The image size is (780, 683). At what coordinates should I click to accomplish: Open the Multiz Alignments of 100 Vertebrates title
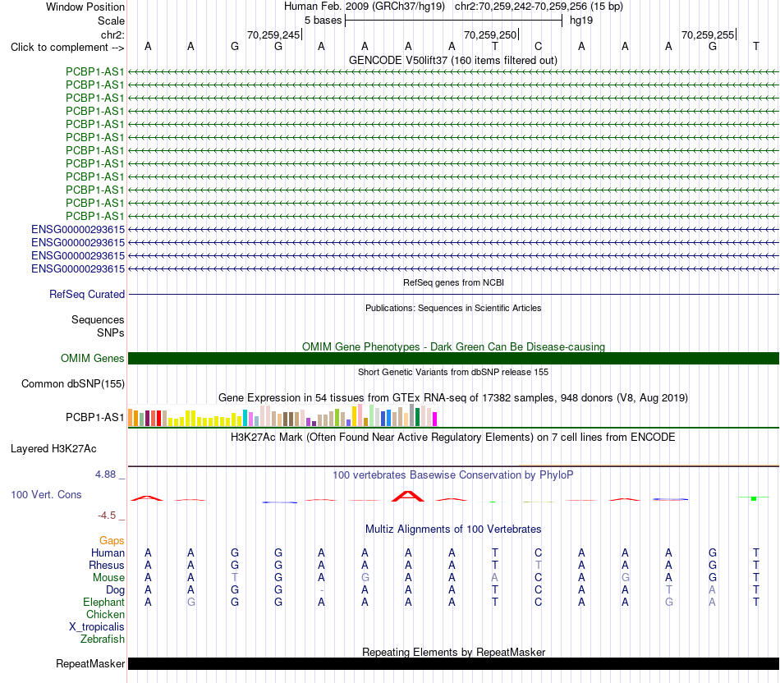tap(453, 529)
